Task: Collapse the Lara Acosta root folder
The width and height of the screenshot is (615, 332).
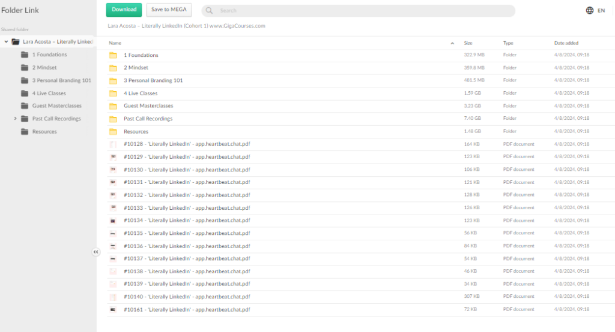Action: pyautogui.click(x=6, y=42)
